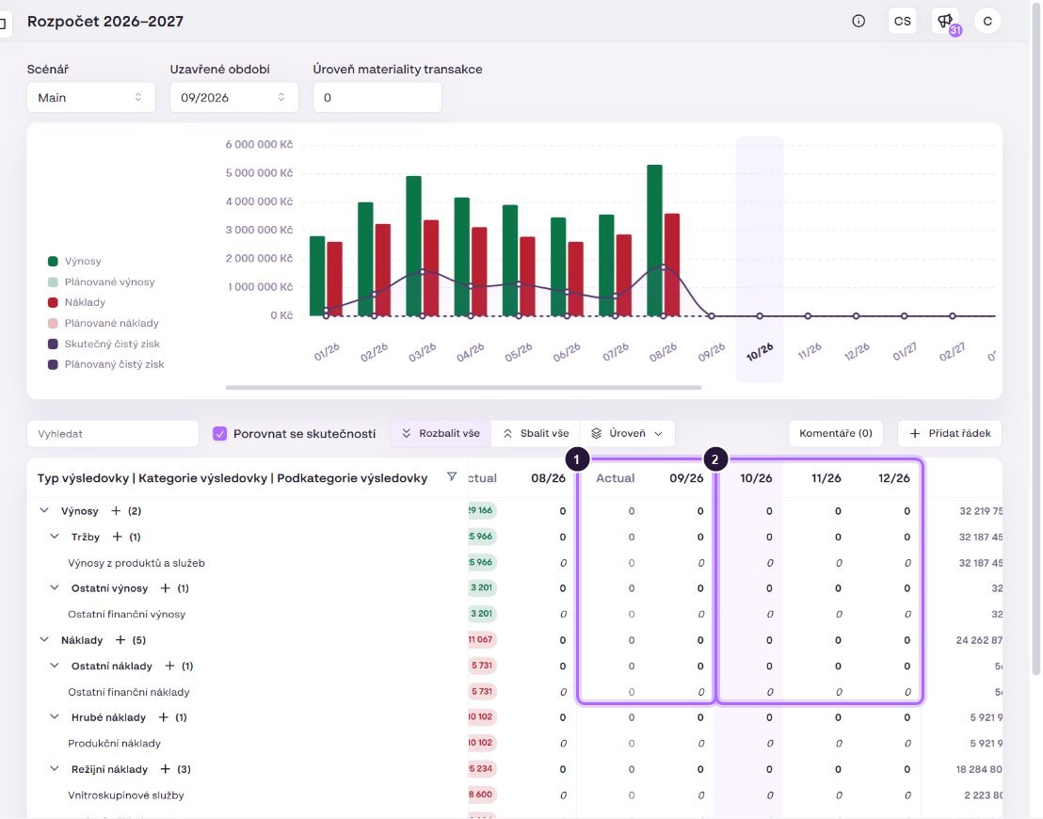
Task: Open the info icon in header
Action: 858,22
